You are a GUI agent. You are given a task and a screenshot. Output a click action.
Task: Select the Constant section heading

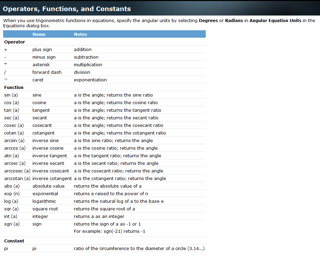tap(14, 241)
